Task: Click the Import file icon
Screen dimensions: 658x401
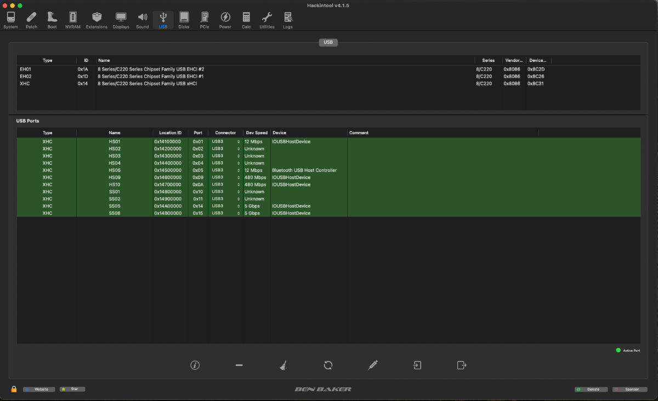Action: pos(417,365)
